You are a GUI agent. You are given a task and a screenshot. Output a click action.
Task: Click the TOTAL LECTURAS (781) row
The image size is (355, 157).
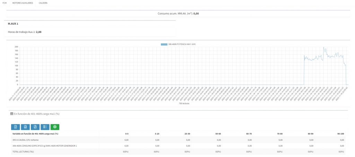pyautogui.click(x=23, y=152)
